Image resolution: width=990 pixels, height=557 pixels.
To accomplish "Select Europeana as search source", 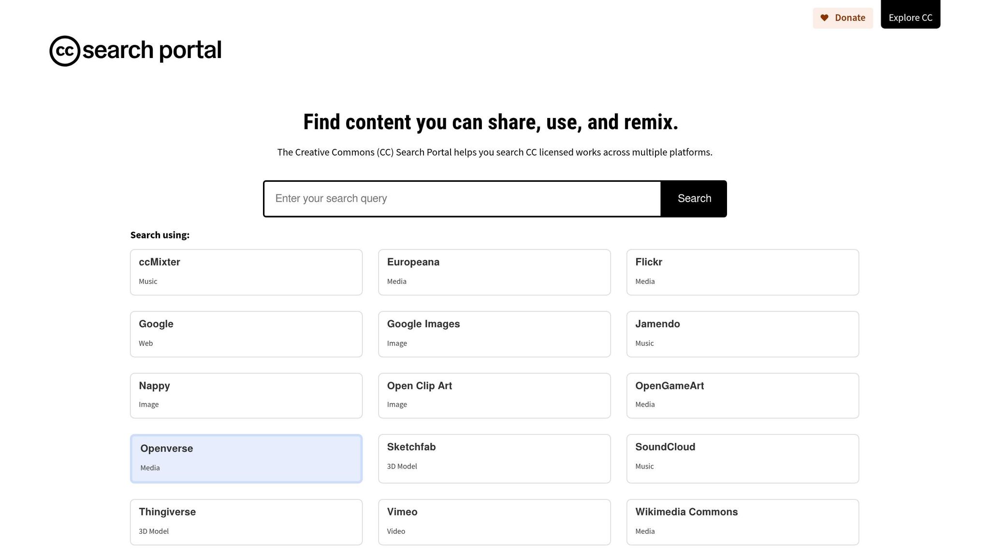I will point(495,272).
